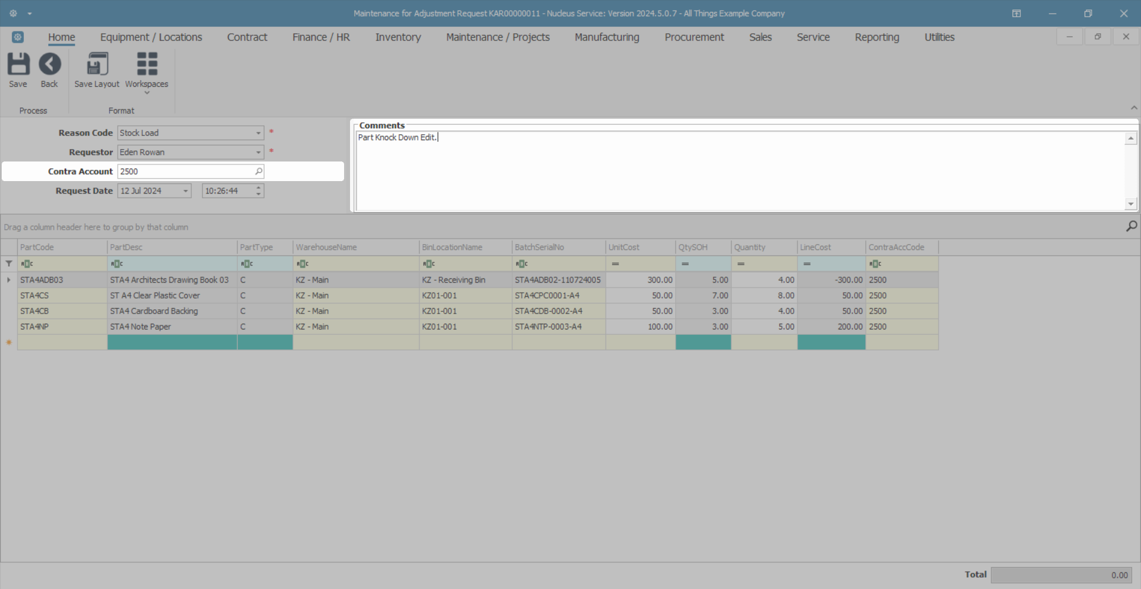Screen dimensions: 1141x589
Task: Click the PartDesc filter condition icon
Action: [117, 264]
